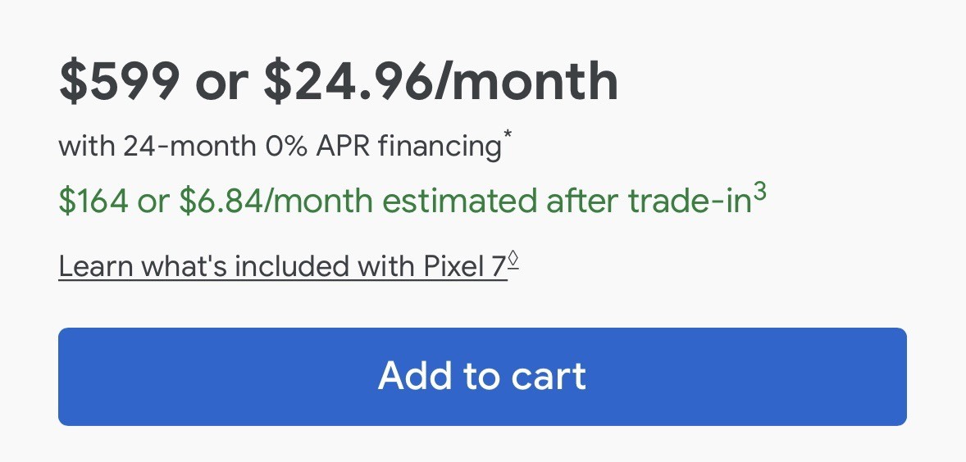This screenshot has width=966, height=462.
Task: Click the "or" between the heading prices
Action: click(221, 81)
